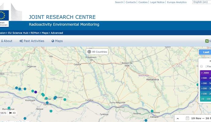The image size is (211, 122).
Task: Select the station marker near Свищов
Action: tap(146, 120)
